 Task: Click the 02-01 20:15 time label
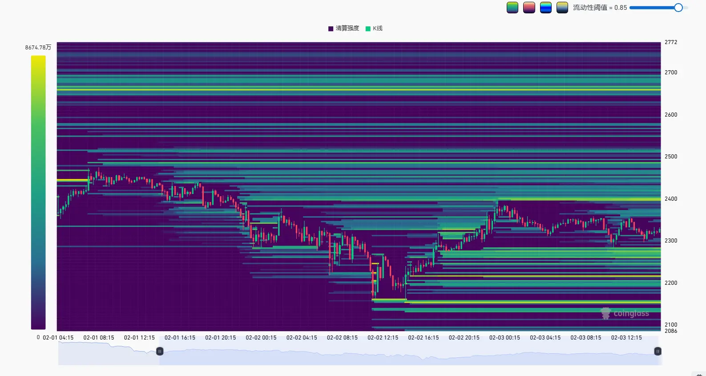coord(221,338)
